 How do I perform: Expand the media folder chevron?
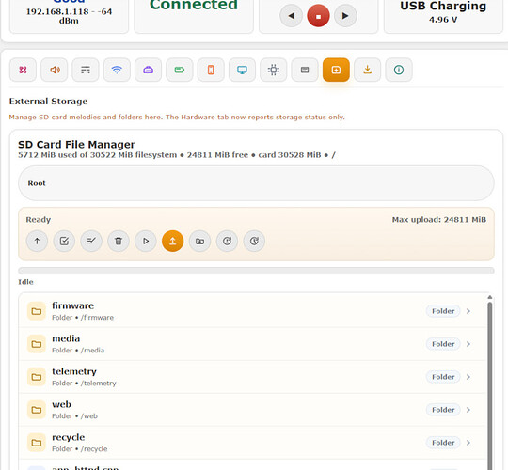468,344
